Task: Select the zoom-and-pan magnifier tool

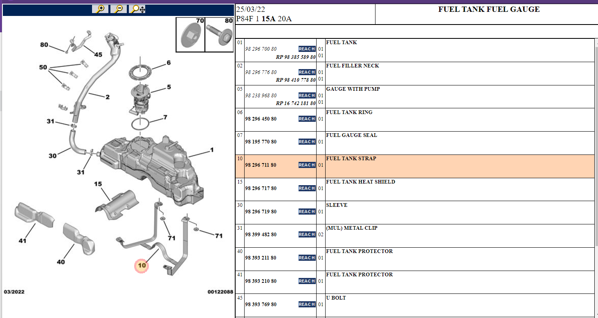Action: pyautogui.click(x=137, y=9)
